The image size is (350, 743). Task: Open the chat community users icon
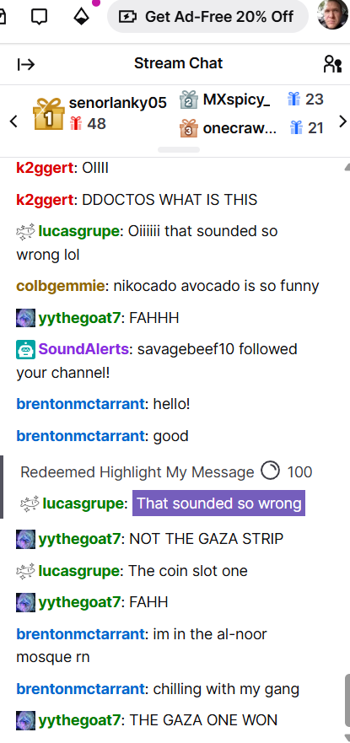coord(332,64)
